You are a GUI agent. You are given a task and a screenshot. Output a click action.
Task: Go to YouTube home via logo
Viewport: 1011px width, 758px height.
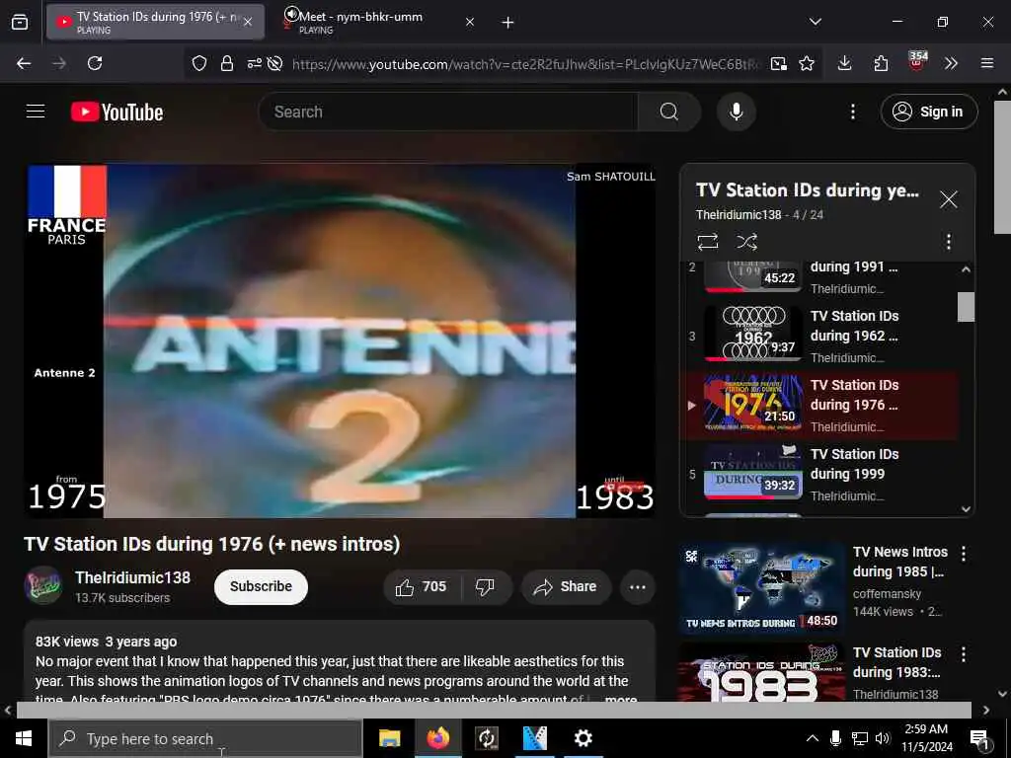pyautogui.click(x=117, y=112)
